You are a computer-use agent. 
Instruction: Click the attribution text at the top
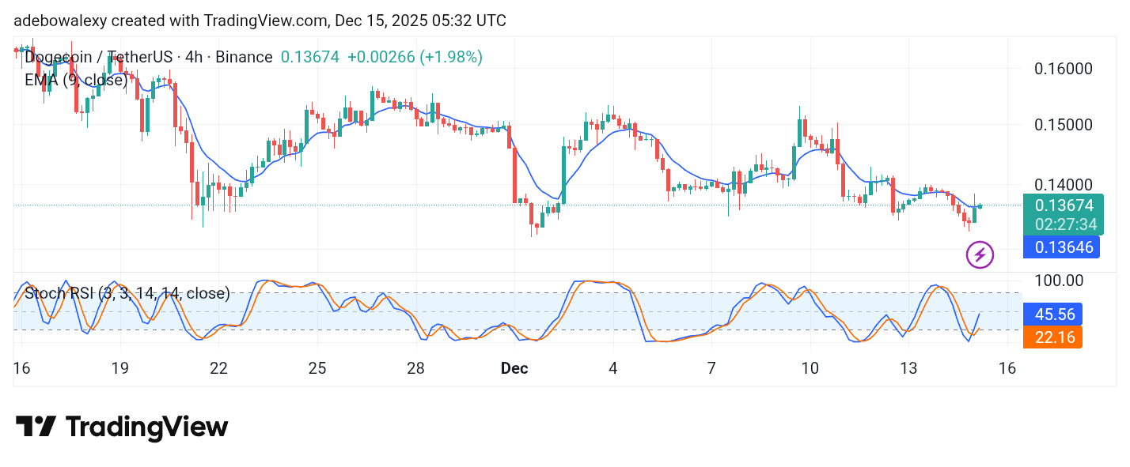click(x=260, y=21)
